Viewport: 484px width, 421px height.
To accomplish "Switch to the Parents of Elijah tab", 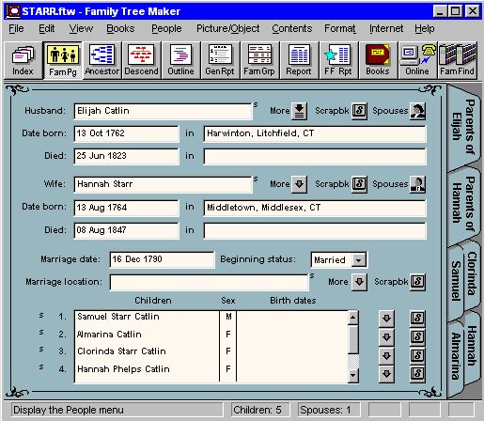I will pos(463,127).
